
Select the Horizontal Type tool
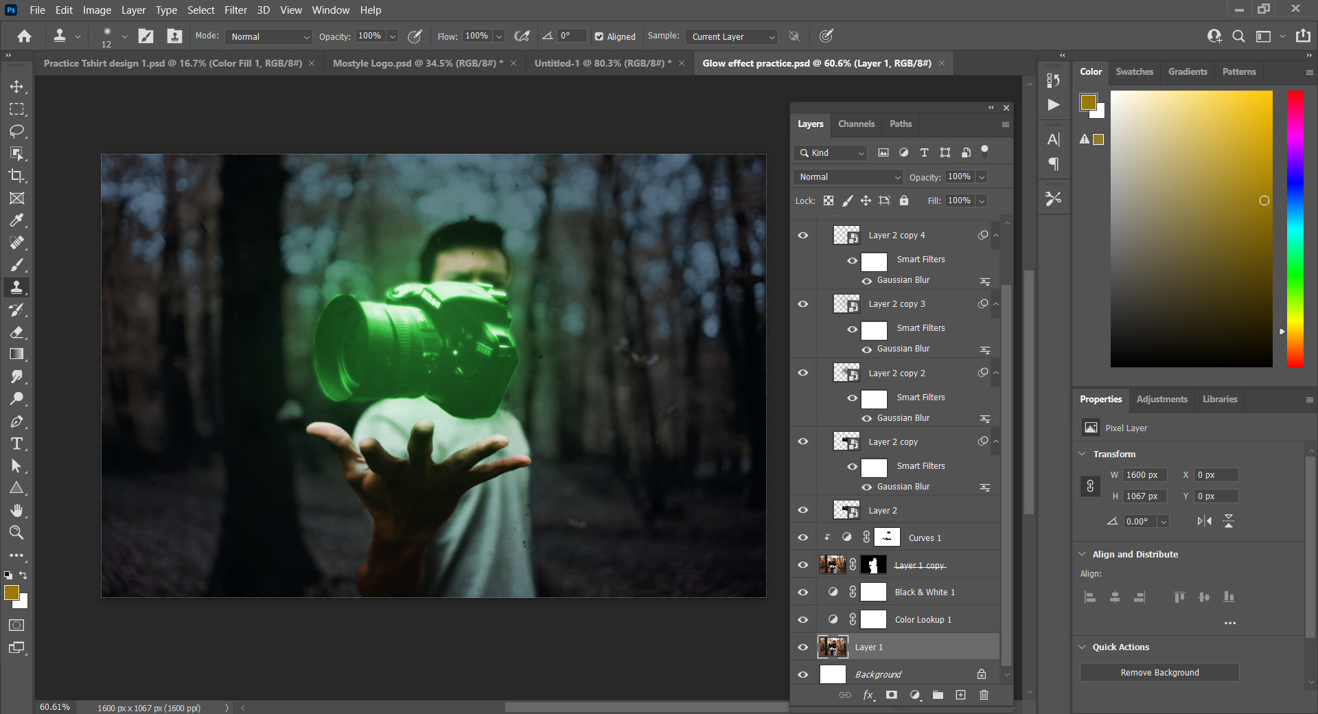coord(16,444)
